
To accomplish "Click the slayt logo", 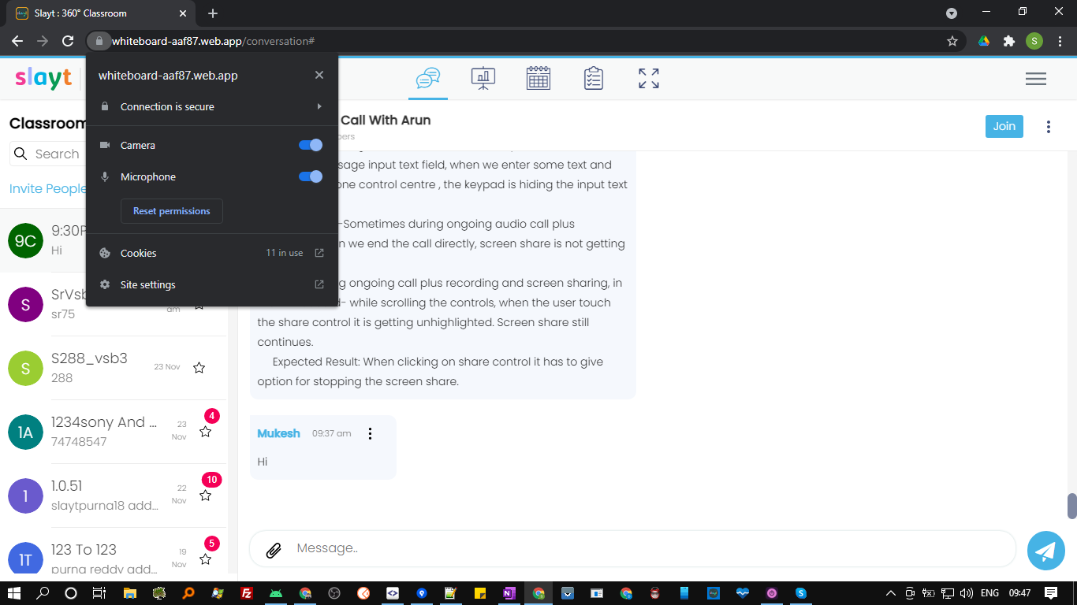I will 43,77.
